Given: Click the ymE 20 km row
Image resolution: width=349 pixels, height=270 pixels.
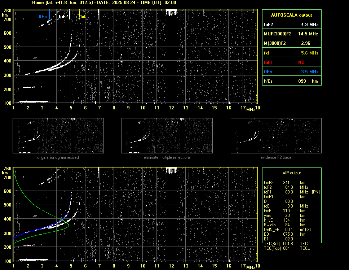Looking at the screenshot, I should pos(284,215).
